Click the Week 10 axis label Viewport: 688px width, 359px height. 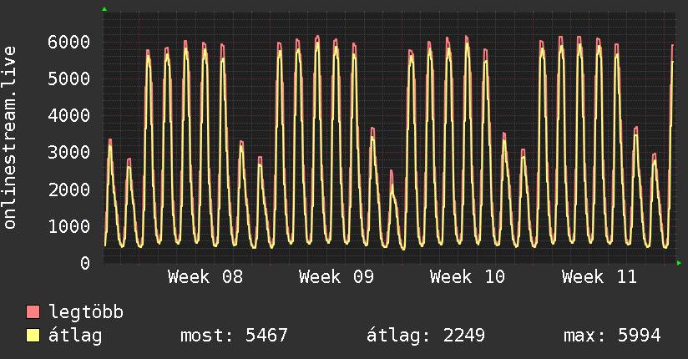click(x=468, y=277)
